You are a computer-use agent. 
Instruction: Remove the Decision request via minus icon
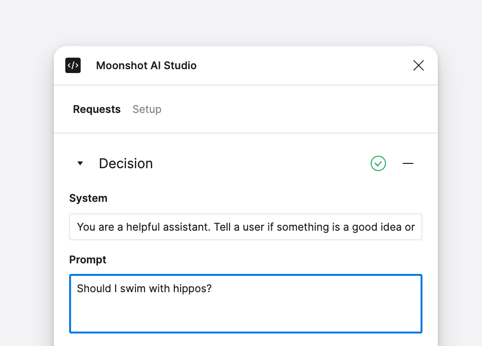(x=408, y=163)
